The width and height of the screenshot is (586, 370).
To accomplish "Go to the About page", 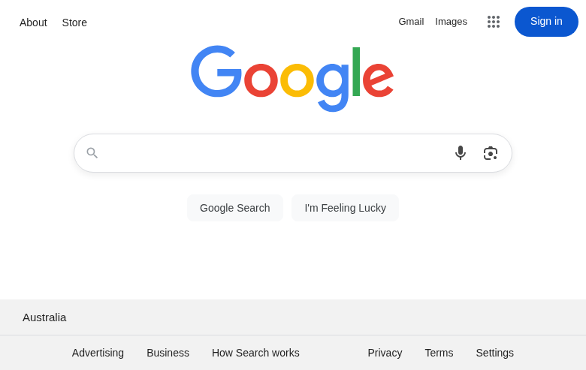I will pyautogui.click(x=33, y=23).
